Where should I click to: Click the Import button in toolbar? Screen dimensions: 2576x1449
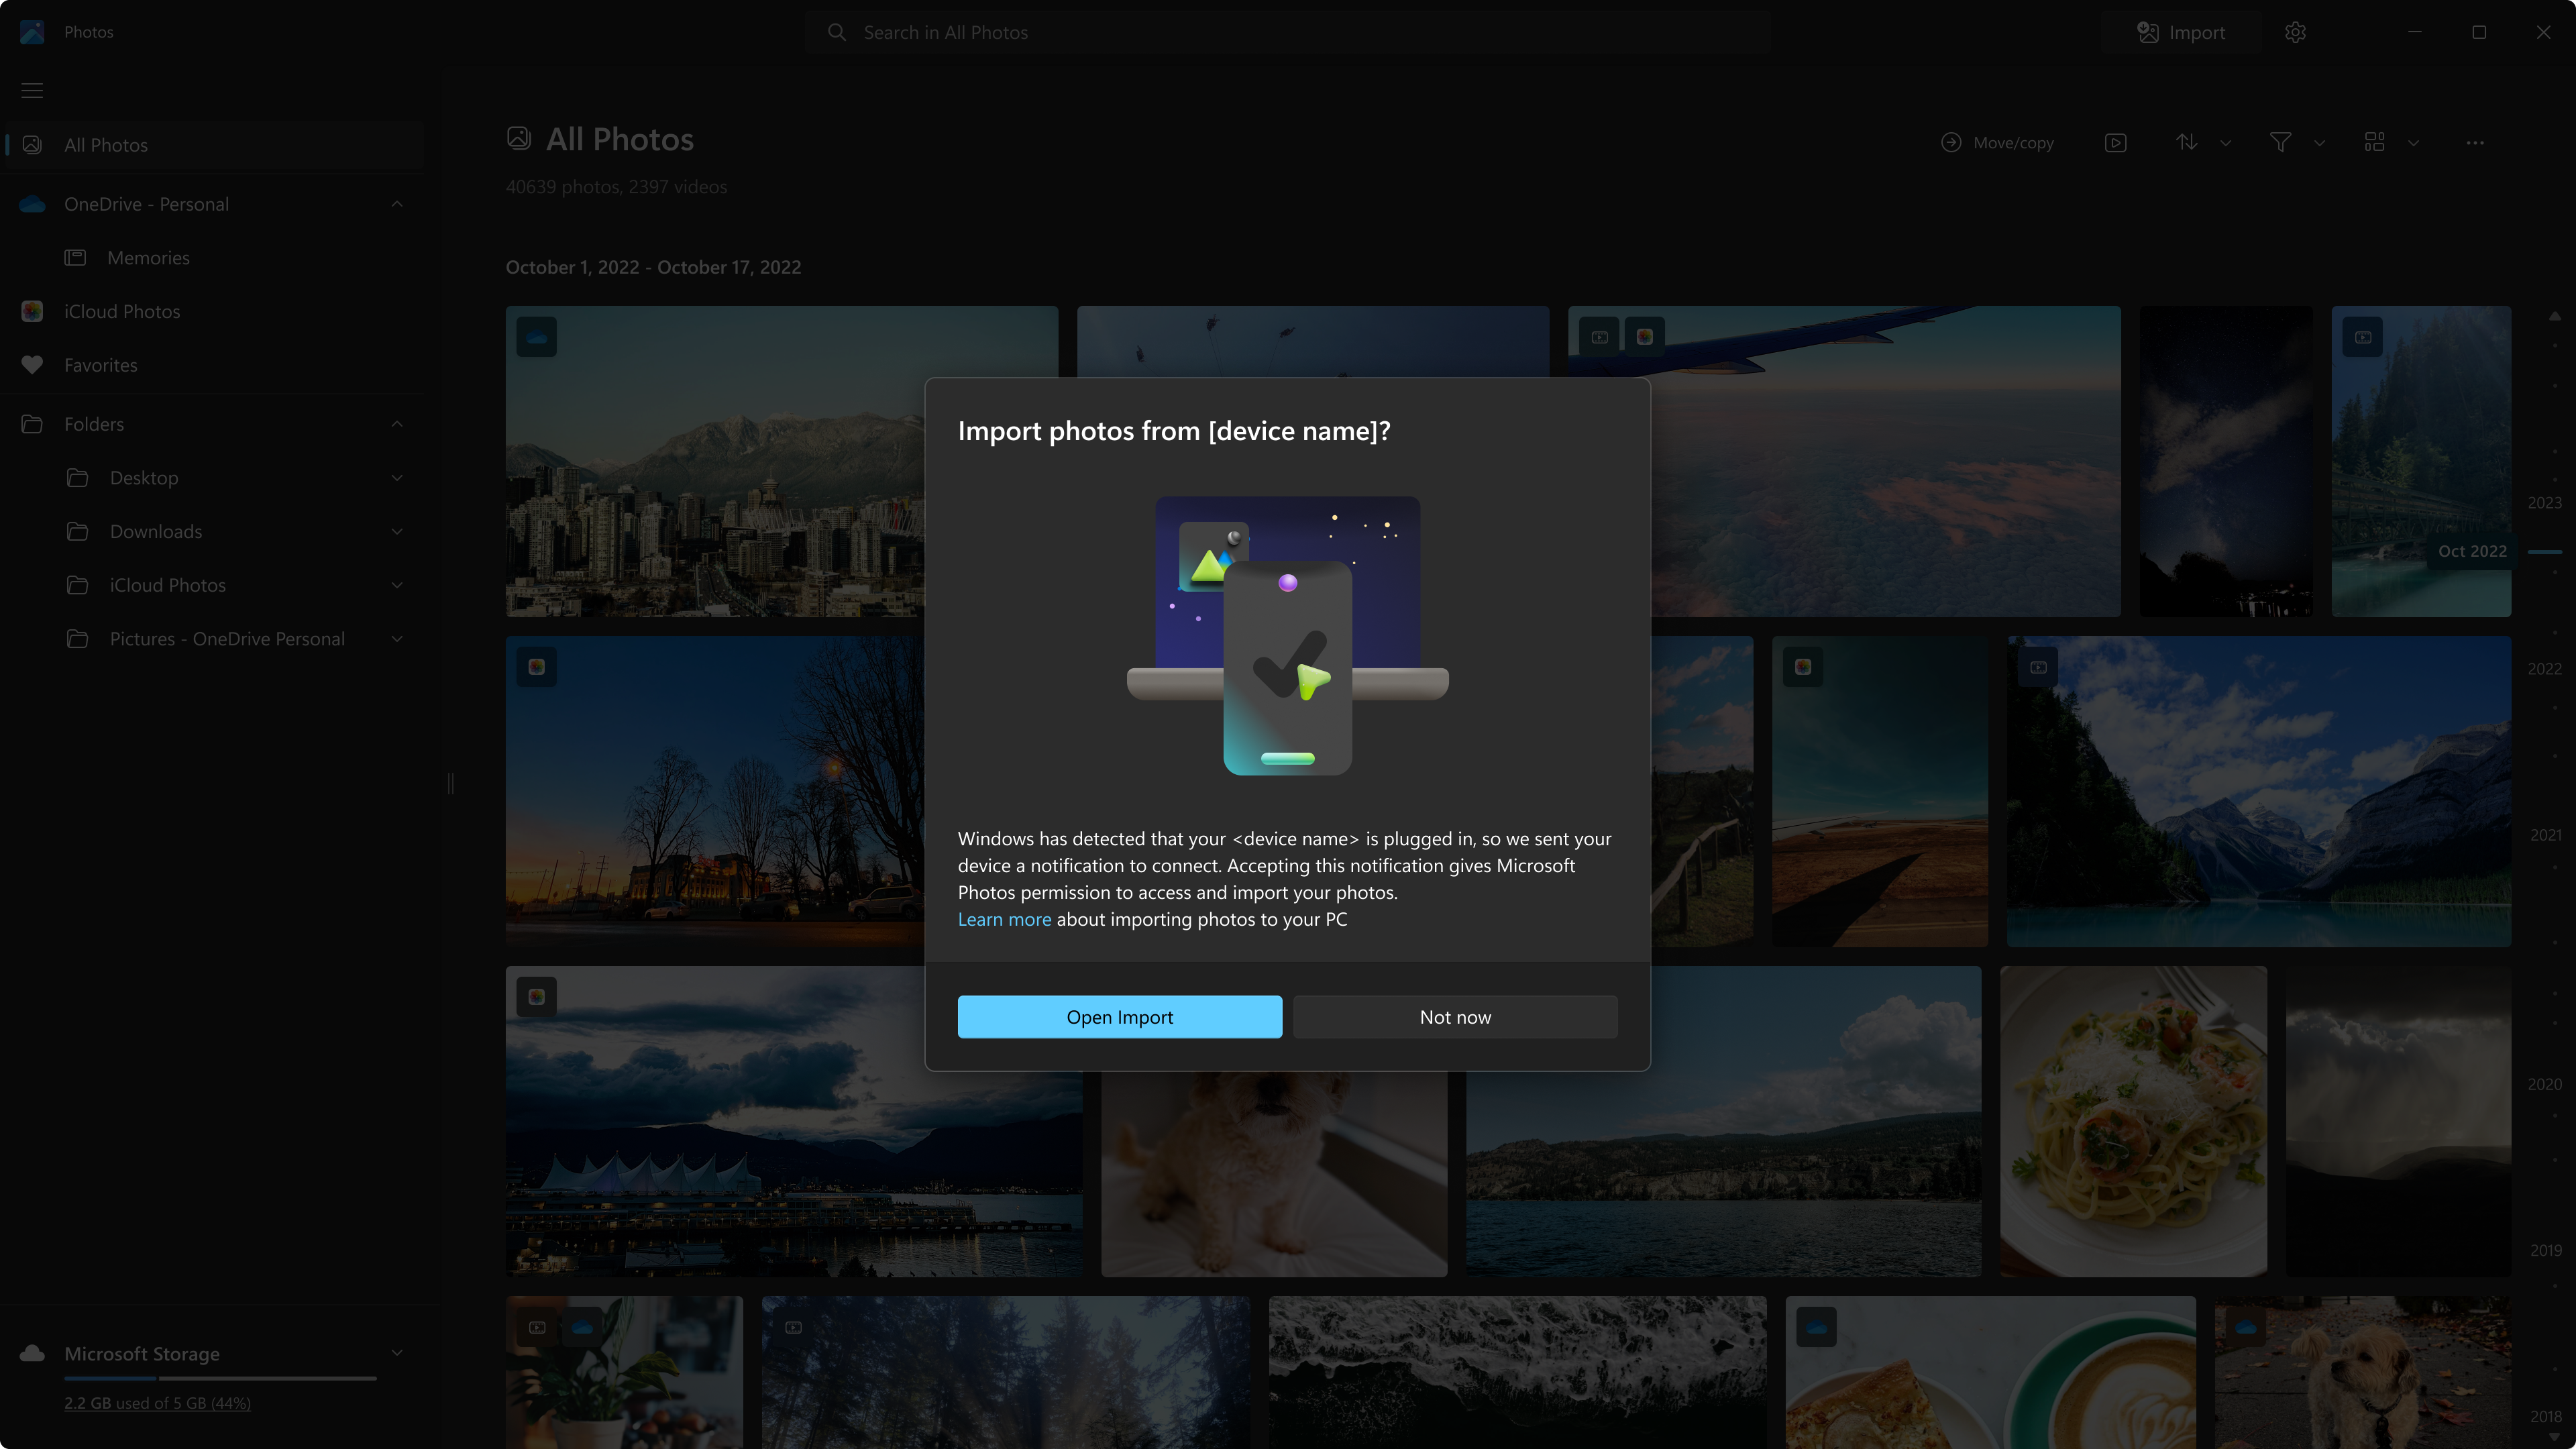(x=2180, y=32)
